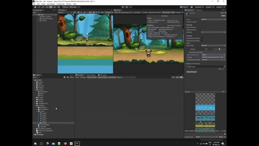Select the Transform tool in the toolbar
Viewport: 259px width, 146px height.
55,7
